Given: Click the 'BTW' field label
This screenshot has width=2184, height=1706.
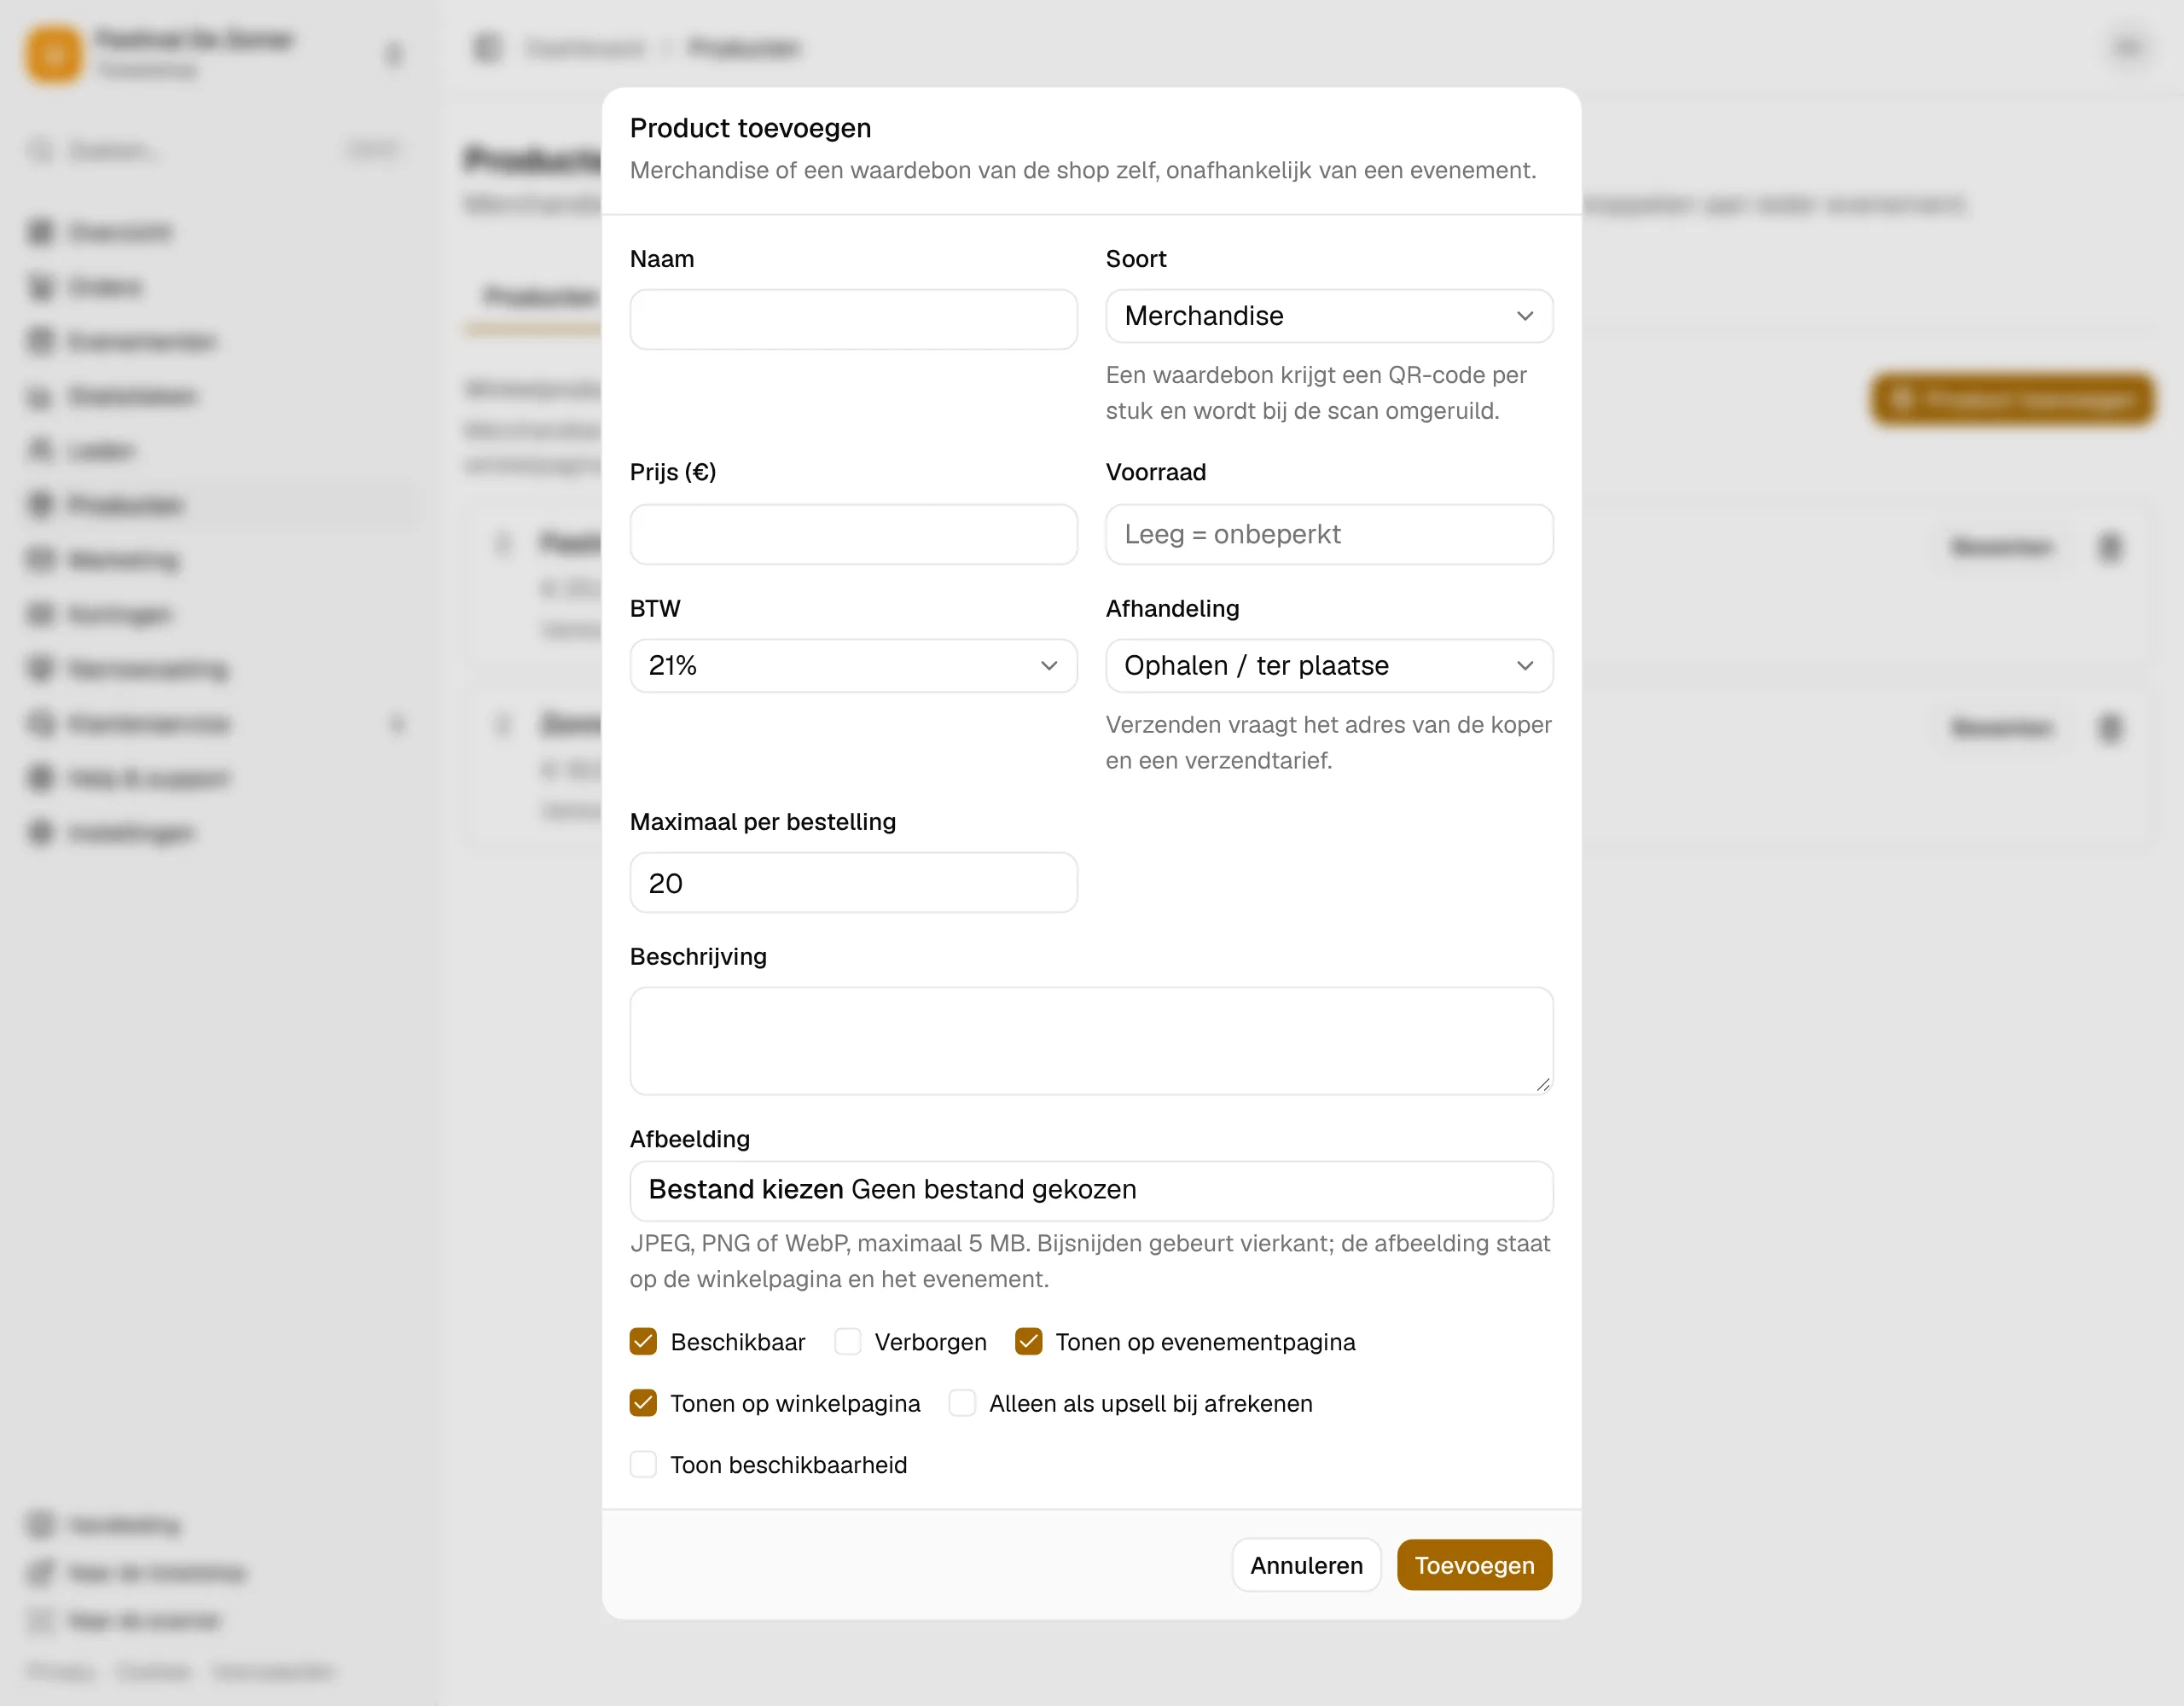Looking at the screenshot, I should [655, 609].
